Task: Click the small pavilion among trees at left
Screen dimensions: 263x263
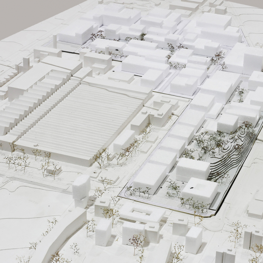Action: click(53, 170)
